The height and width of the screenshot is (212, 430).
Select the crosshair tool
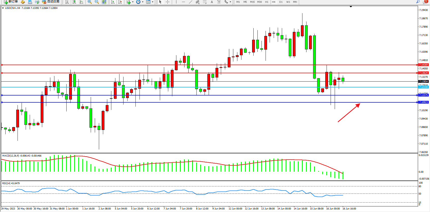[x=168, y=2]
